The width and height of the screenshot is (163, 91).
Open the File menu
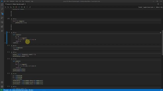point(5,1)
